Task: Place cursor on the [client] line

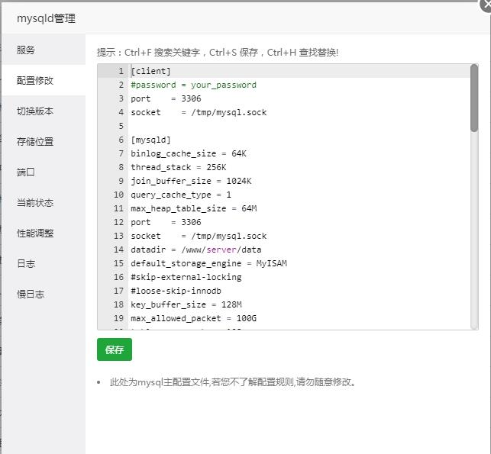Action: point(150,71)
